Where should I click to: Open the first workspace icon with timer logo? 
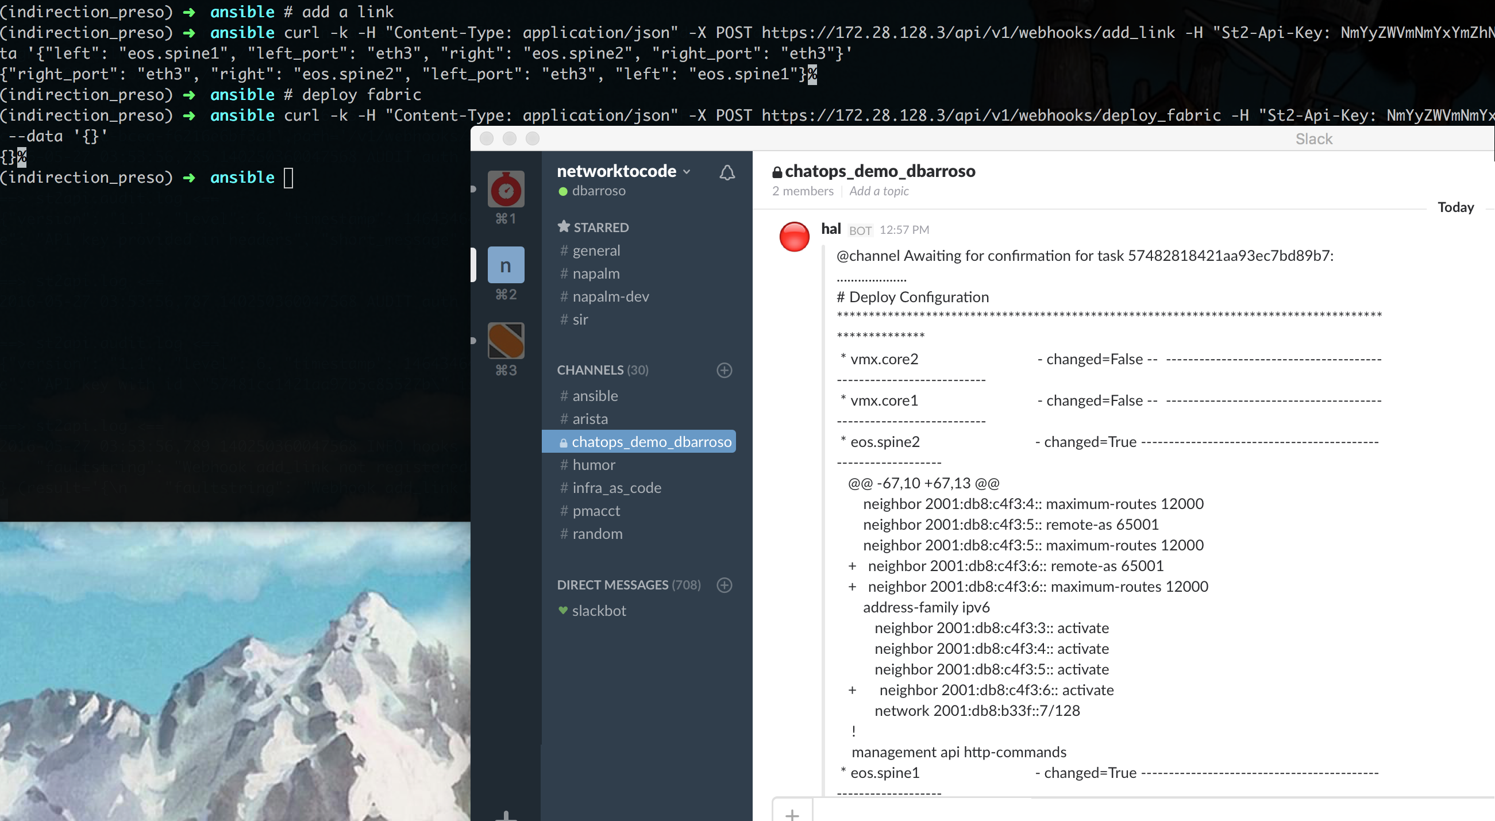(506, 189)
